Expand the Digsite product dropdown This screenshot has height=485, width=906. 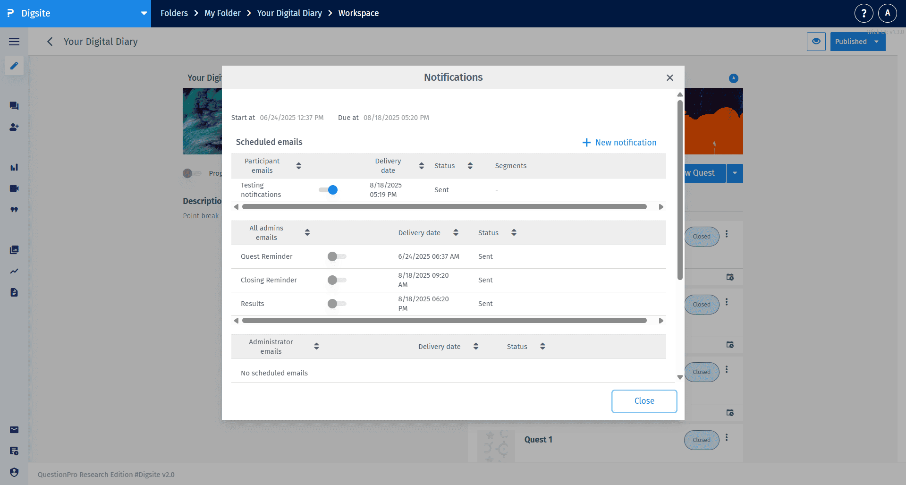[144, 13]
